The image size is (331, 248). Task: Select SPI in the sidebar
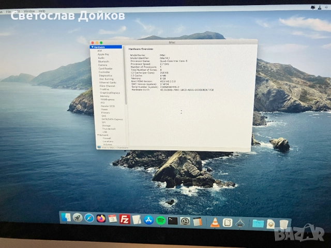coord(103,122)
